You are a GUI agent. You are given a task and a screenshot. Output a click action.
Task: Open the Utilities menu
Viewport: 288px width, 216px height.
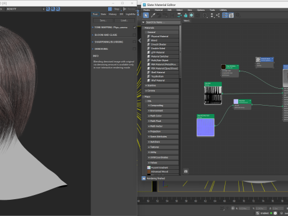click(223, 10)
